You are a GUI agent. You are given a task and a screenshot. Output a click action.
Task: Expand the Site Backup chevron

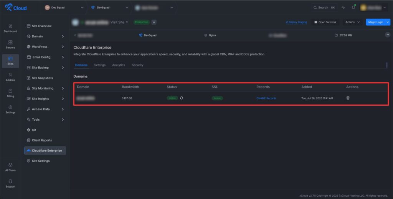[x=63, y=68]
